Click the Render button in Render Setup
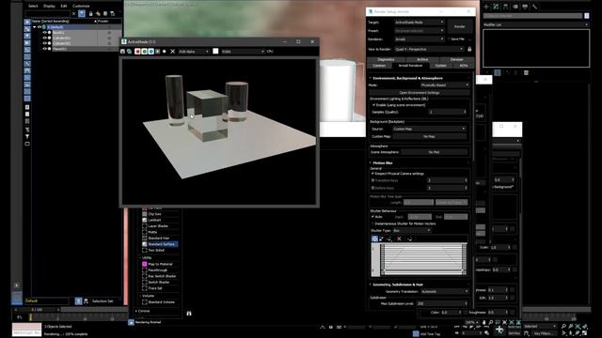The width and height of the screenshot is (602, 338). point(460,26)
